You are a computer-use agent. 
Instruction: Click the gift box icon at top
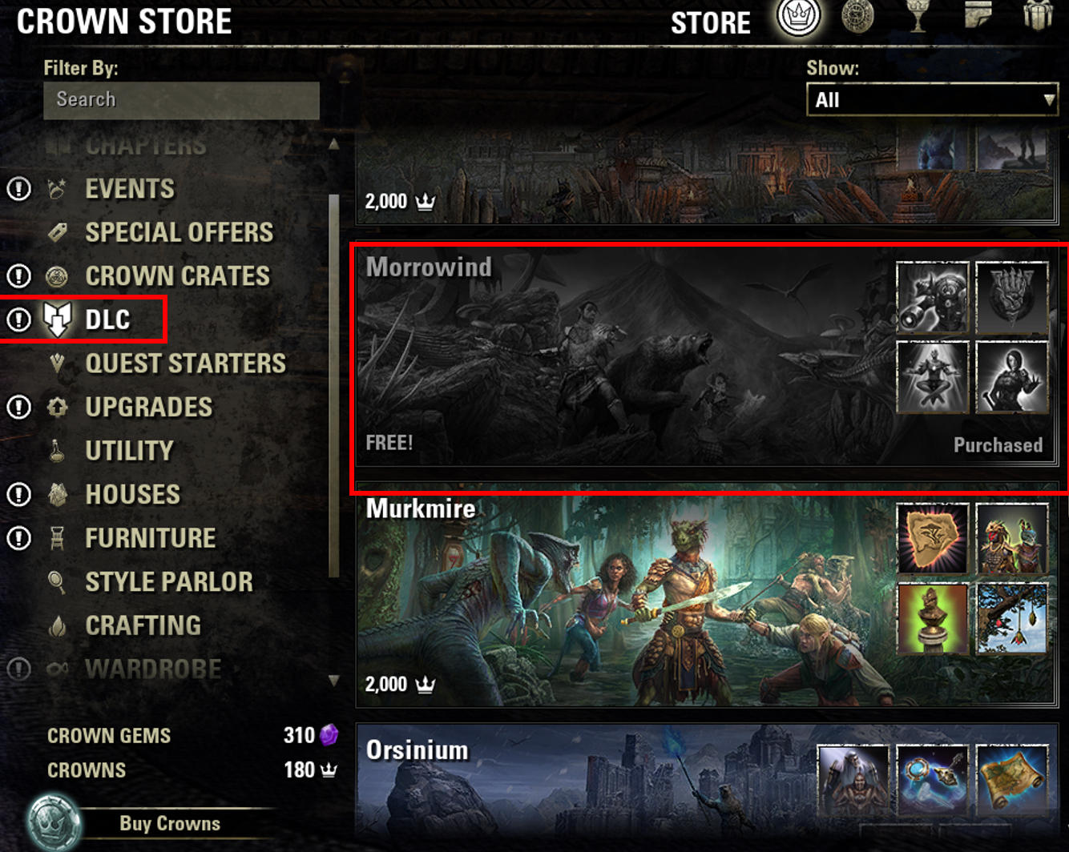click(x=1038, y=16)
